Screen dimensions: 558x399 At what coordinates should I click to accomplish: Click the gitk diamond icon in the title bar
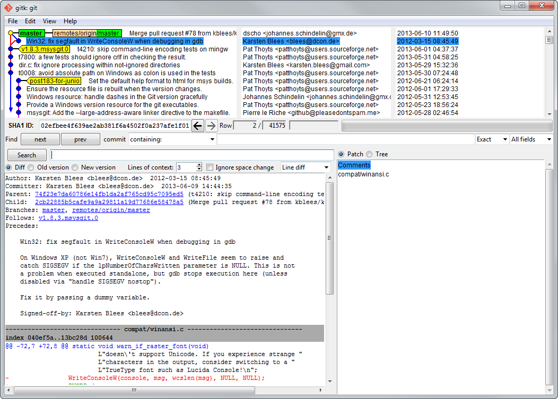click(x=8, y=7)
